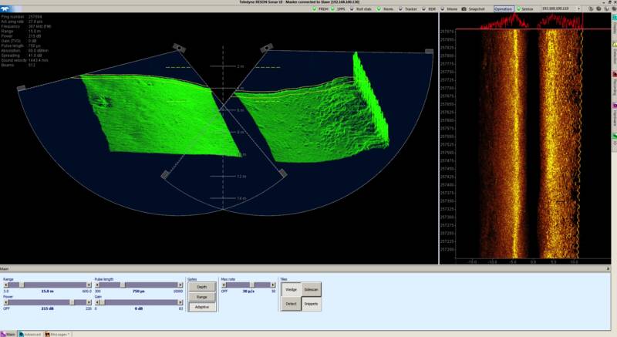Click the Snippets tile button
Image resolution: width=617 pixels, height=337 pixels.
click(x=311, y=304)
